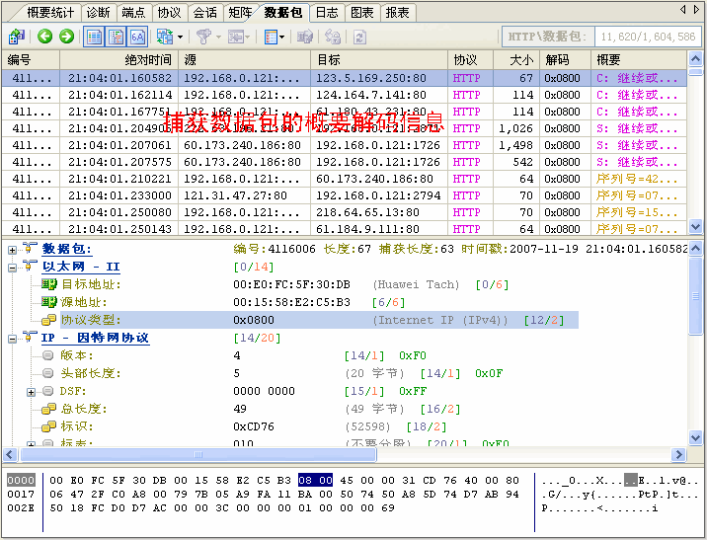
Task: Toggle the packet list pane view button
Action: coord(94,37)
